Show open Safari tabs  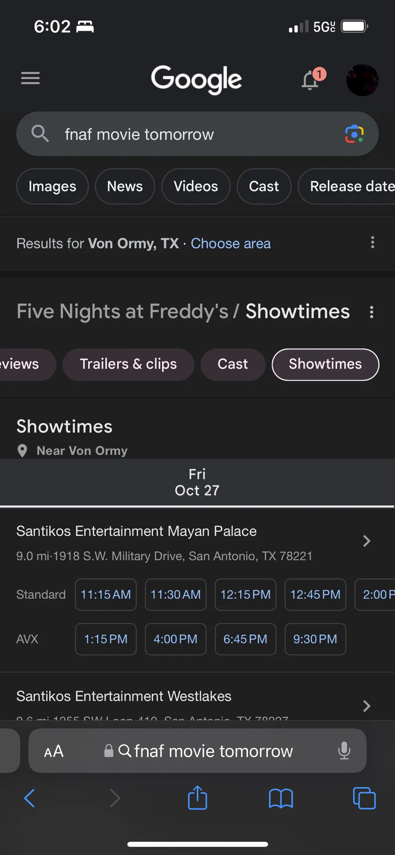tap(364, 798)
